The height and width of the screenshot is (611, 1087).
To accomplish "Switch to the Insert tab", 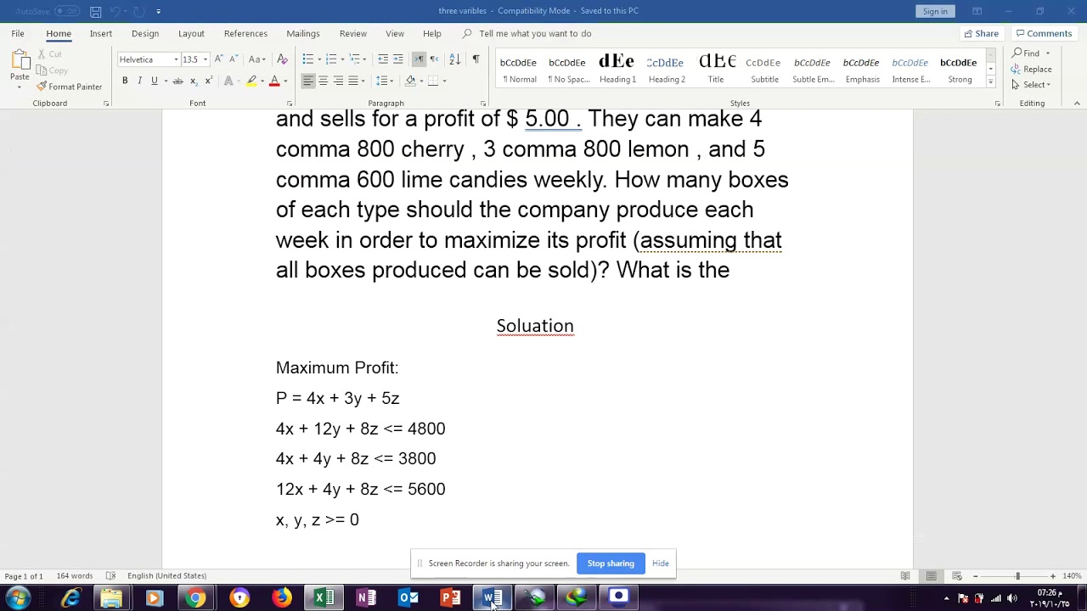I will (x=101, y=33).
